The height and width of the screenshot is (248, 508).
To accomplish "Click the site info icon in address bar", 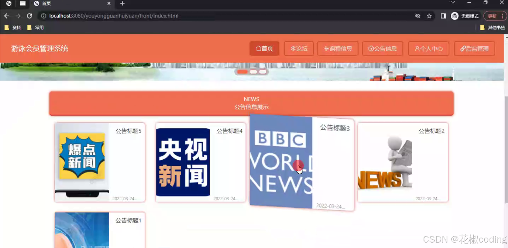I will pyautogui.click(x=44, y=16).
